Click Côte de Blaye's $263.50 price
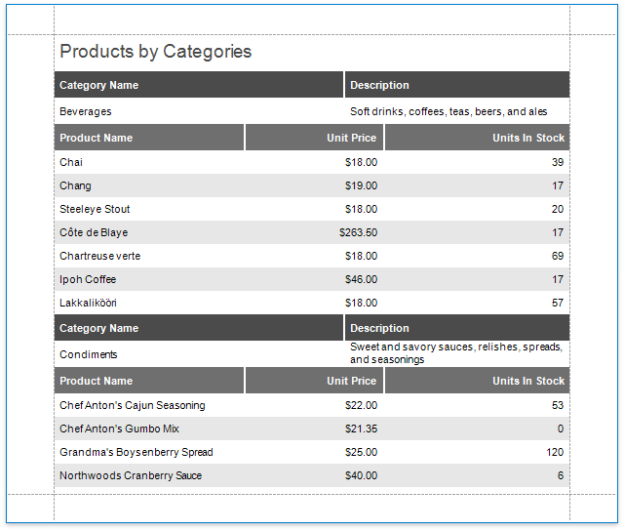The width and height of the screenshot is (624, 531). [x=358, y=232]
